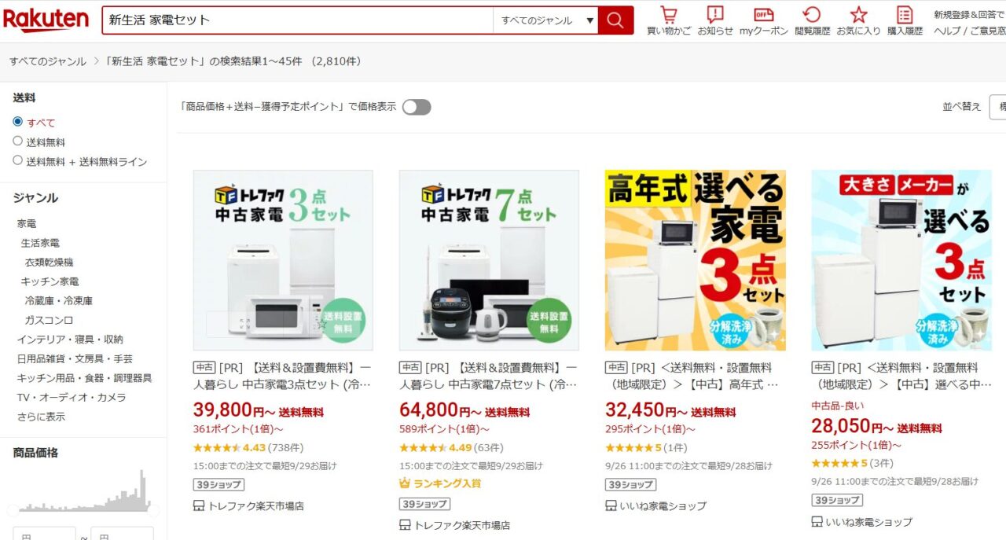Open the myクーポン coupon icon
The height and width of the screenshot is (540, 1006).
pyautogui.click(x=764, y=21)
